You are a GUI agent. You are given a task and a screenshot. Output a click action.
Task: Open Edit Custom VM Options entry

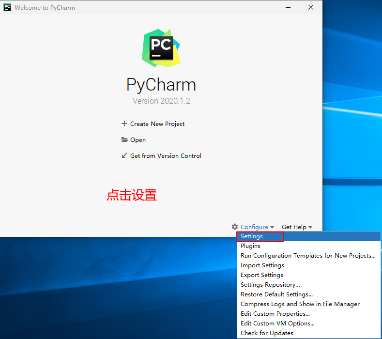[x=309, y=324]
